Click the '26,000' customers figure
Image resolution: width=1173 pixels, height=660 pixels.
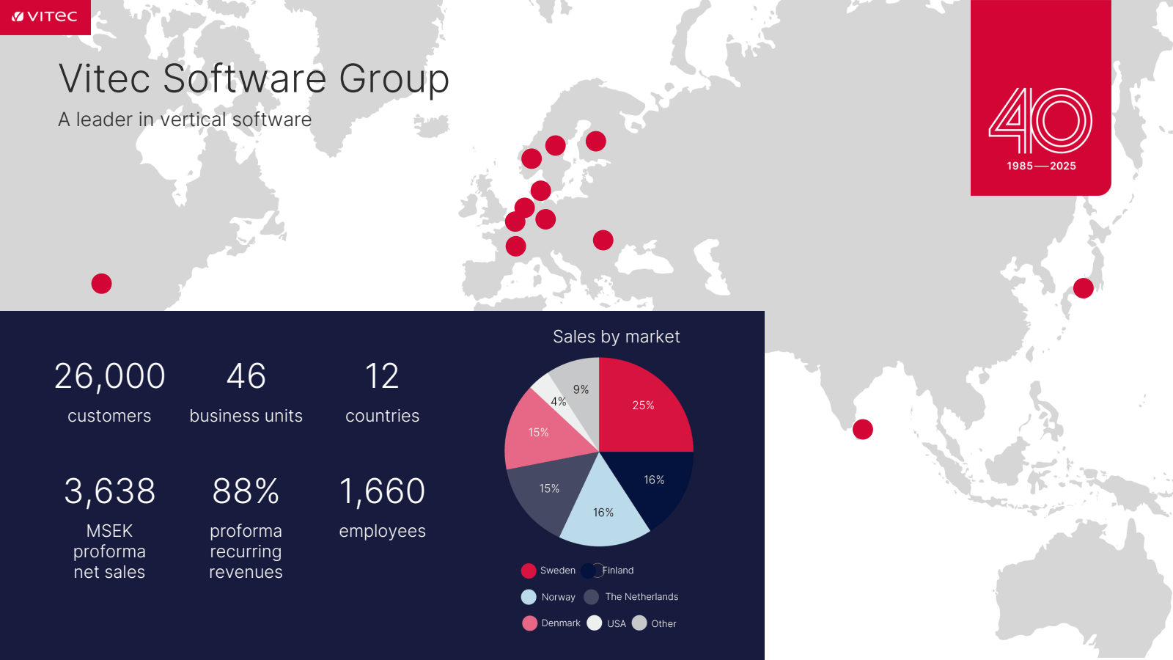pos(109,377)
